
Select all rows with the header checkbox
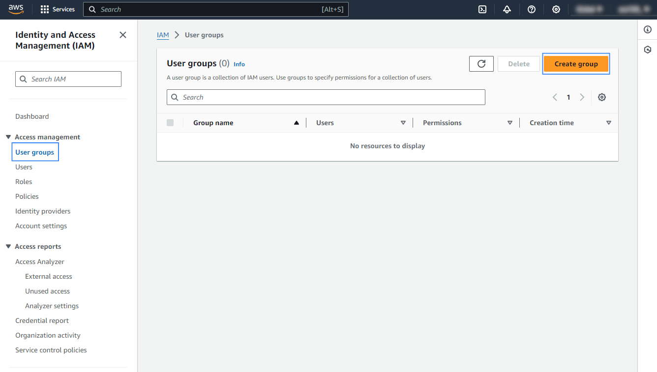170,122
